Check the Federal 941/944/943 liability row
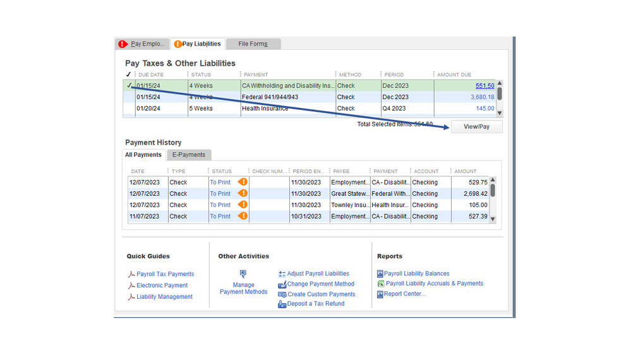Viewport: 631px width, 355px height. [x=129, y=97]
